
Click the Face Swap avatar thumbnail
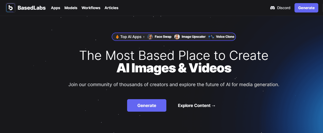point(150,37)
